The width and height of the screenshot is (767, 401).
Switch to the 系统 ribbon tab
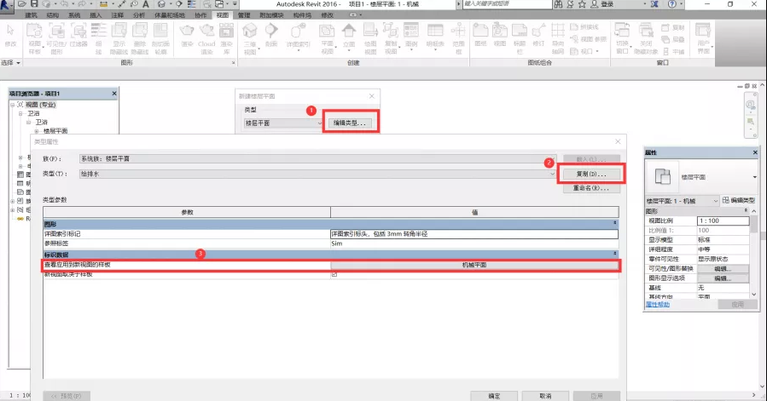coord(74,15)
